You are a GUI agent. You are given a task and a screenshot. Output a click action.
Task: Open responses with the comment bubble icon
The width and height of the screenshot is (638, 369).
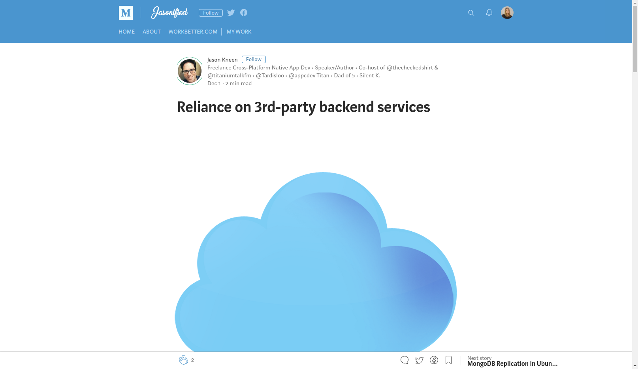click(405, 360)
